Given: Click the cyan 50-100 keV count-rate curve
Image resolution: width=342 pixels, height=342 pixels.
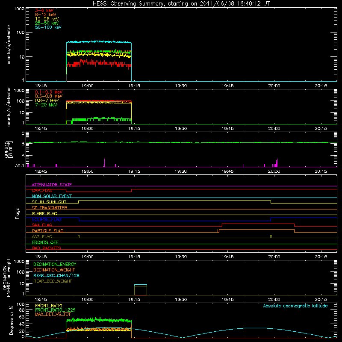Looking at the screenshot, I should pos(99,41).
